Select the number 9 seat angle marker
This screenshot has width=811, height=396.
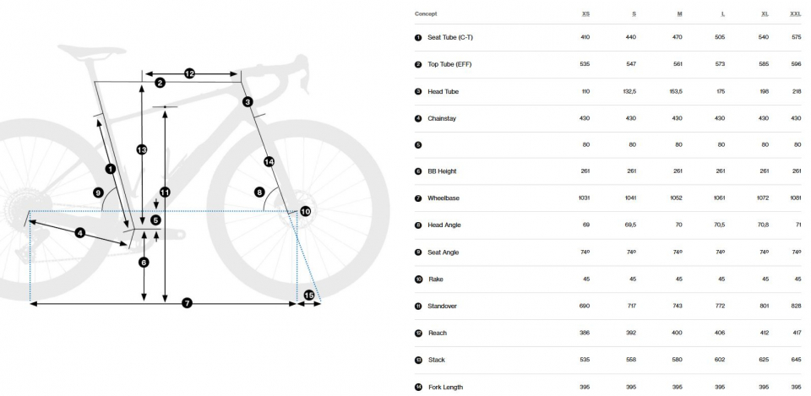(x=98, y=193)
